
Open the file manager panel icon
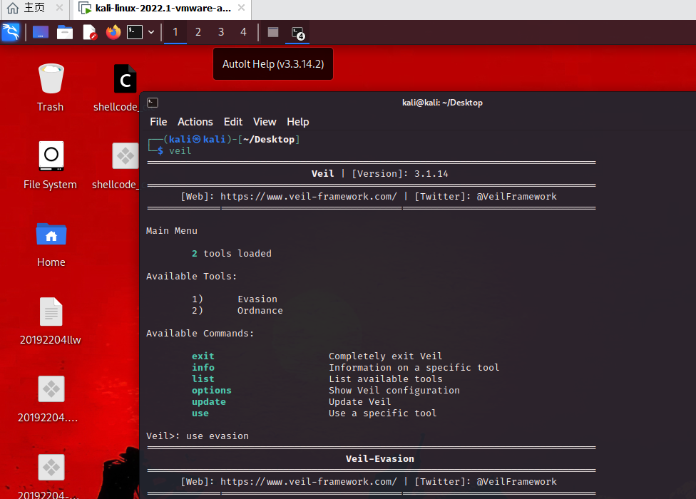(65, 32)
